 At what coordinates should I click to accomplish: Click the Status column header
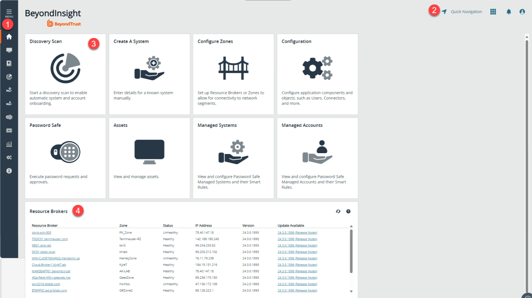(168, 225)
